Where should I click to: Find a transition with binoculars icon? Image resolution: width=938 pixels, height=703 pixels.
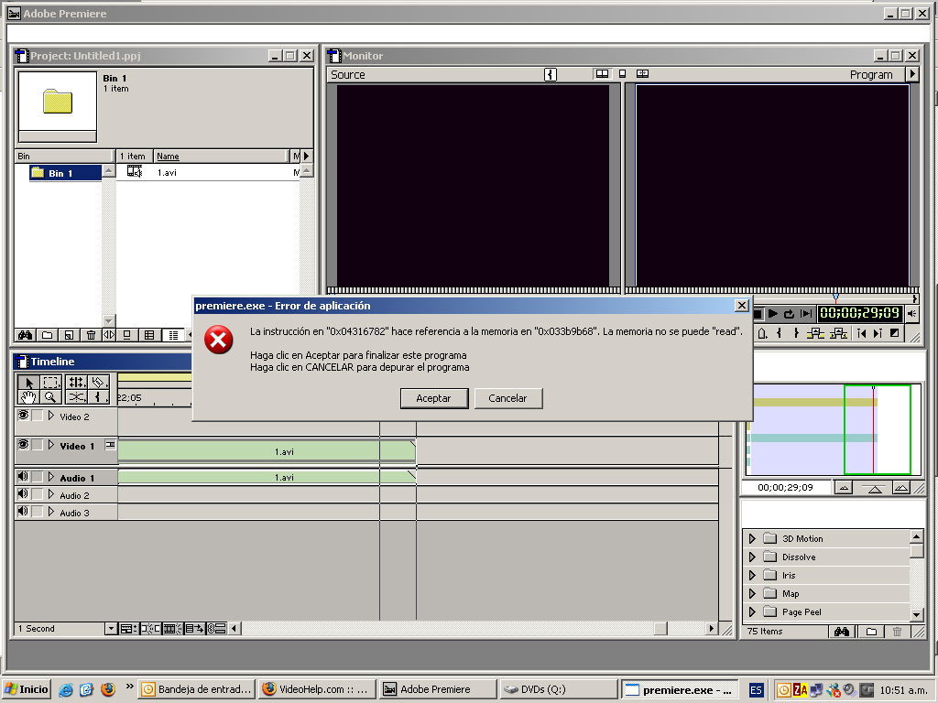click(842, 632)
